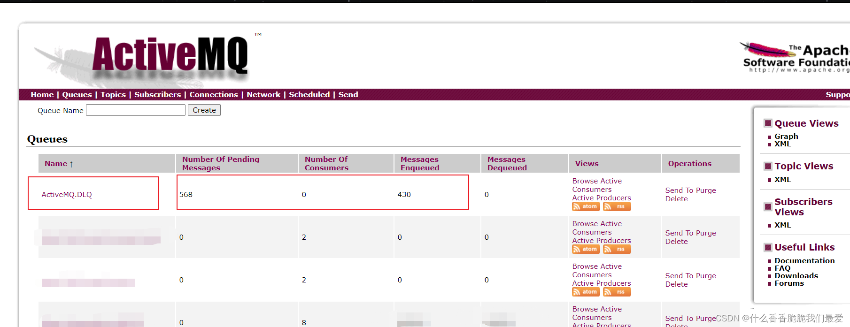Open the FAQ link
The height and width of the screenshot is (327, 850).
click(782, 268)
